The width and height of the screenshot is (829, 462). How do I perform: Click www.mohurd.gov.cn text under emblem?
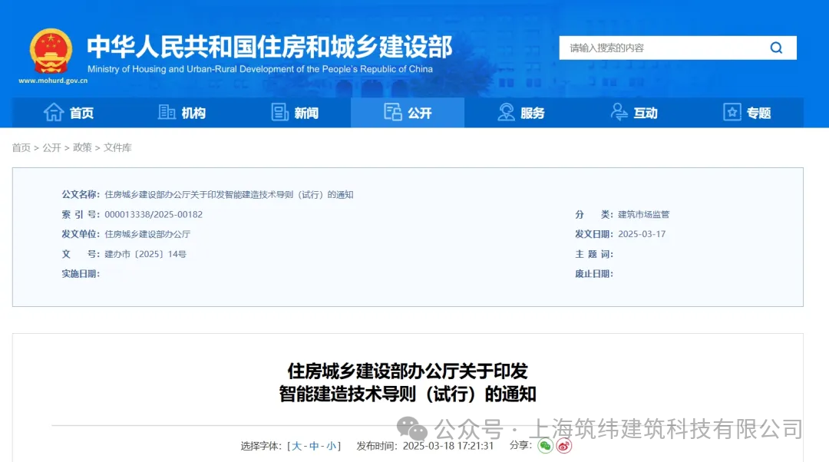pos(53,81)
